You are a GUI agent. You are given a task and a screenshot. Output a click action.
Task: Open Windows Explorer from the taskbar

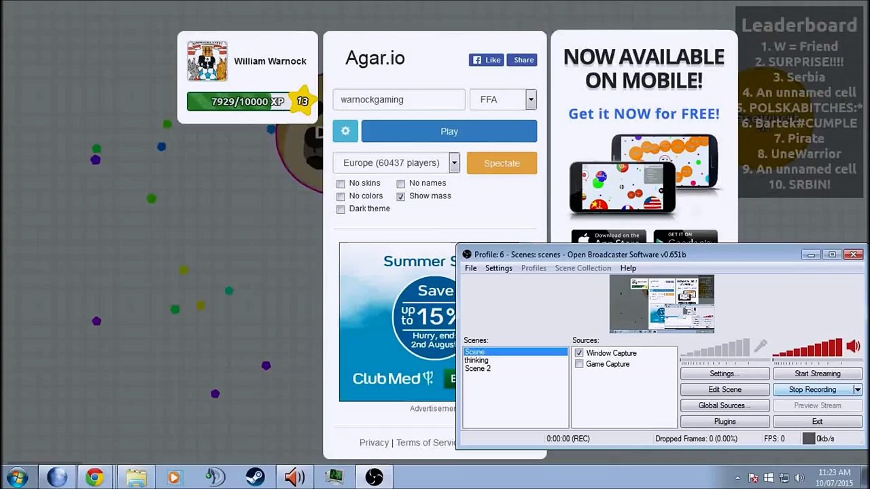[136, 477]
